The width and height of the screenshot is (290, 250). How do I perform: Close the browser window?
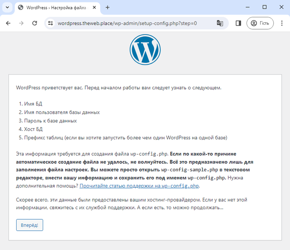tap(281, 7)
